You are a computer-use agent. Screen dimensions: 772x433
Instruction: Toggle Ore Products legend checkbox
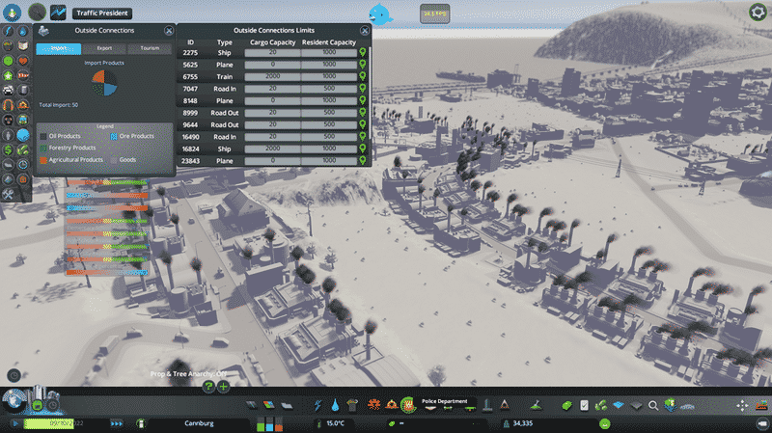tap(114, 136)
